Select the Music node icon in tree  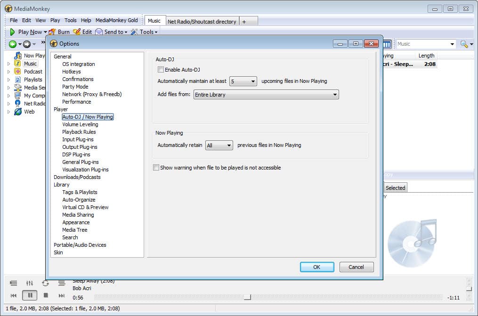tap(18, 64)
